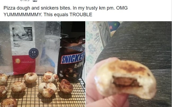Image resolution: width=172 pixels, height=107 pixels.
Task: Click the dark browned dough ball near Snickers bag
Action: [66, 86]
